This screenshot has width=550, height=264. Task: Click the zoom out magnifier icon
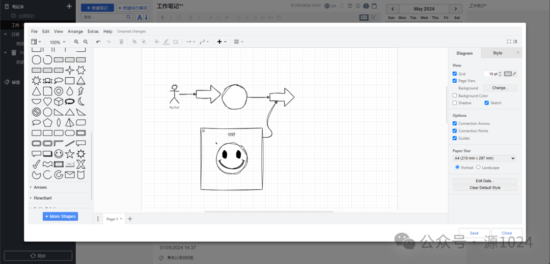click(86, 42)
